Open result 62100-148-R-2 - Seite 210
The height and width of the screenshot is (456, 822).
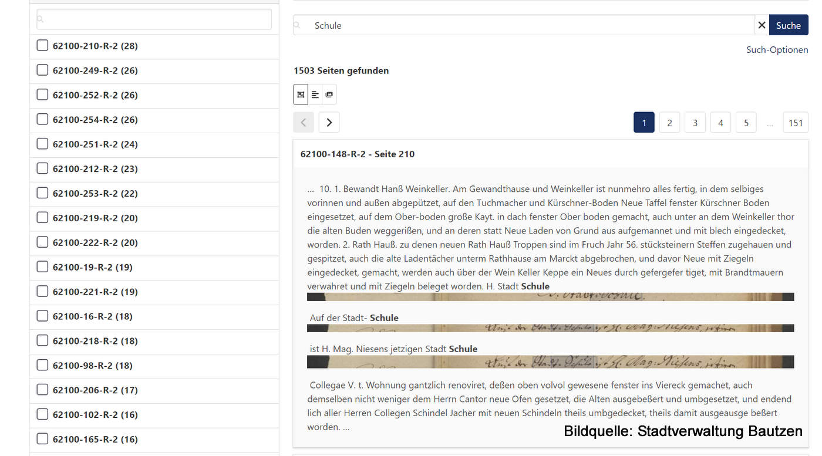357,154
